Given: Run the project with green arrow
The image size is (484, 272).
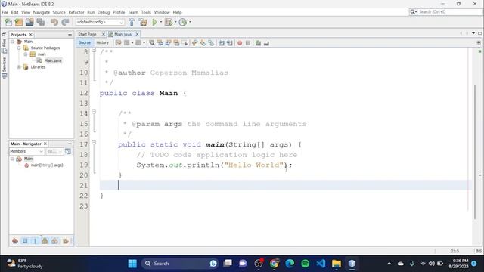Looking at the screenshot, I should (x=154, y=22).
